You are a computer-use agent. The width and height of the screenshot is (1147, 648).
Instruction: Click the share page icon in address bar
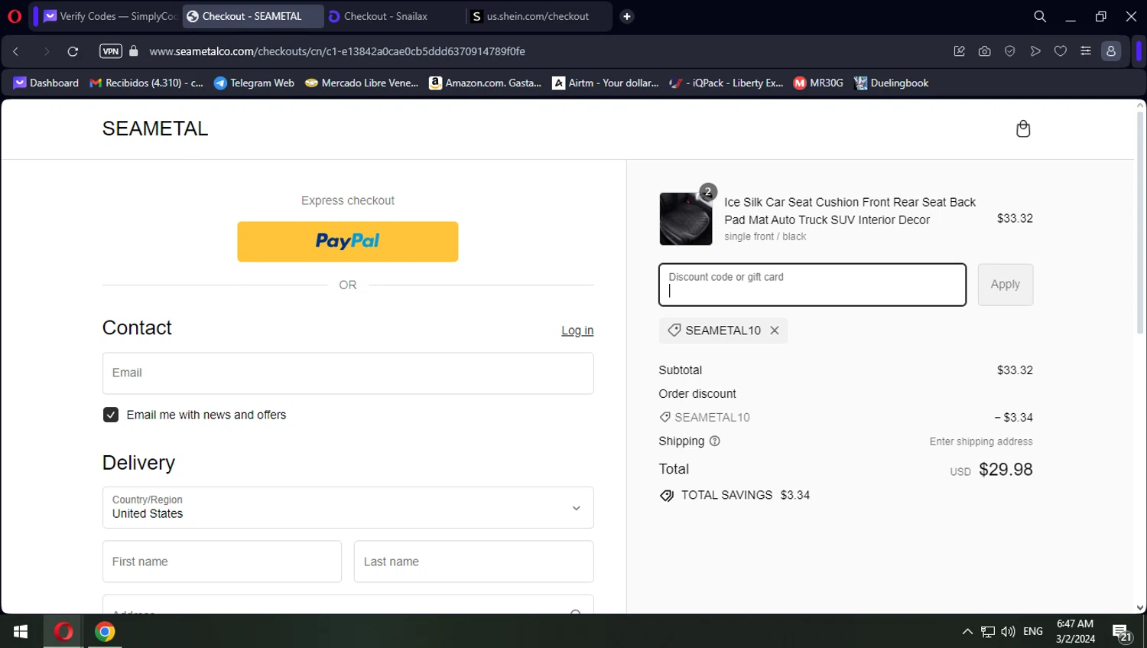click(x=959, y=51)
